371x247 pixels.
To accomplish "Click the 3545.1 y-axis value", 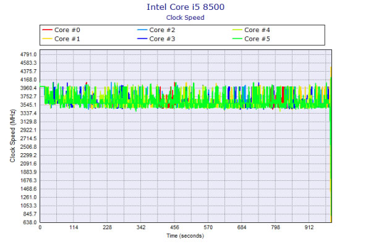I will pos(28,105).
